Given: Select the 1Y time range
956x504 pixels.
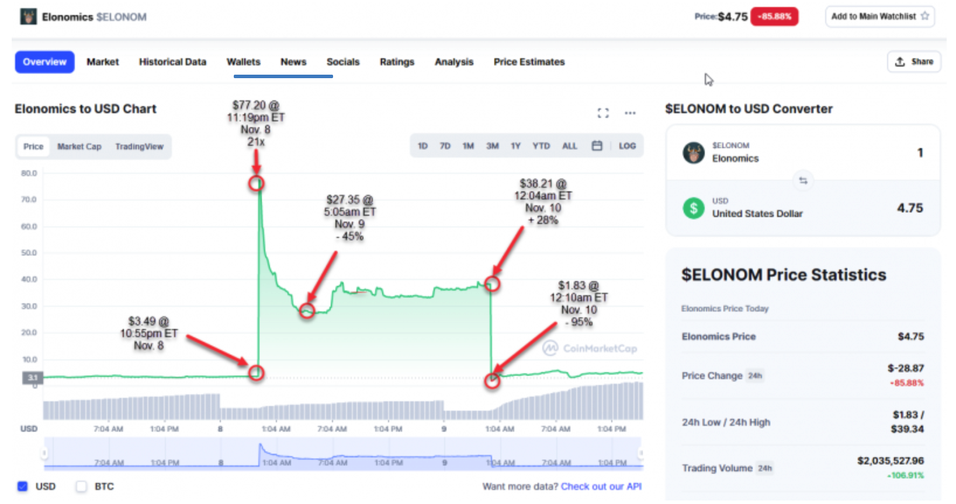Looking at the screenshot, I should click(515, 146).
